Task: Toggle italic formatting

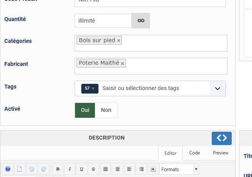Action: pyautogui.click(x=70, y=169)
